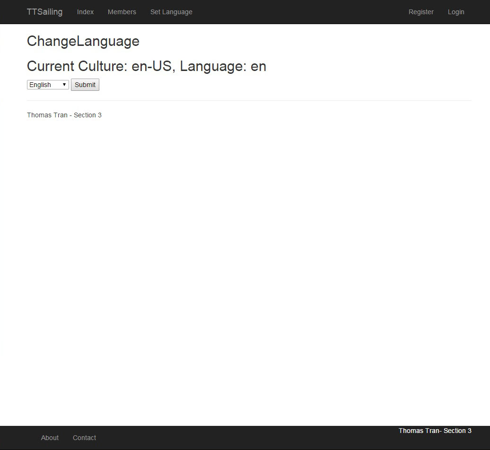Open the Index page in navbar
The width and height of the screenshot is (490, 450).
[85, 12]
